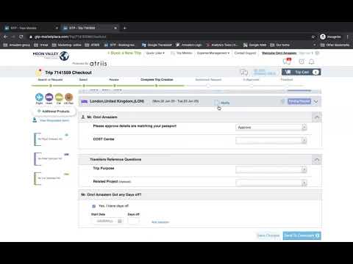This screenshot has height=264, width=353.
Task: Collapse Travelers Reference Questions section
Action: point(317,161)
